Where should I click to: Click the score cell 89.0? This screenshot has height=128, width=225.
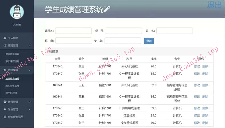pos(154,123)
